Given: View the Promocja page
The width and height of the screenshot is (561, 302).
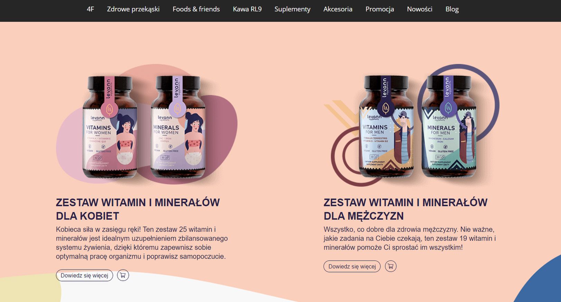Looking at the screenshot, I should click(x=380, y=9).
